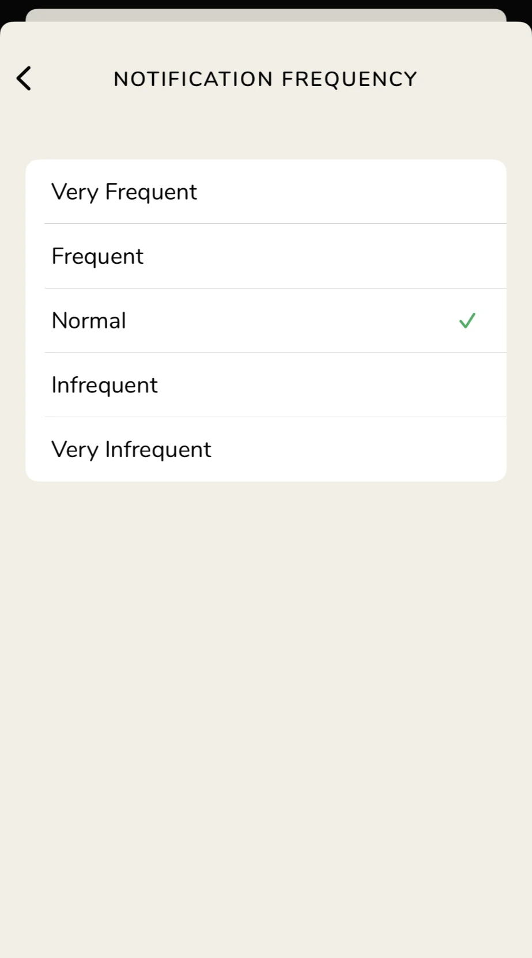Set frequency to Very Infrequent
Viewport: 532px width, 958px height.
click(x=266, y=450)
